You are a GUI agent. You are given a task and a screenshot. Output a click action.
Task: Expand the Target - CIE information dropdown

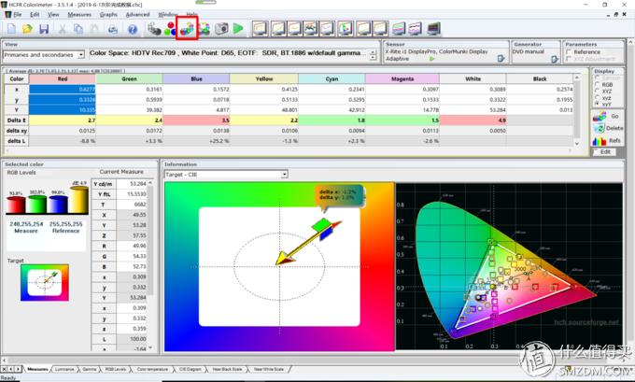tap(284, 174)
